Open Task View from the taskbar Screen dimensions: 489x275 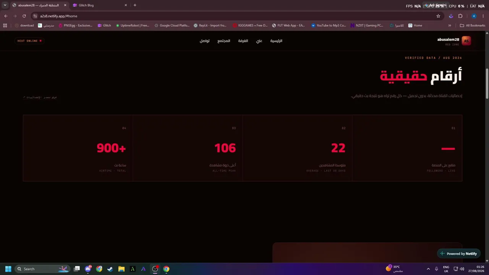click(x=77, y=269)
